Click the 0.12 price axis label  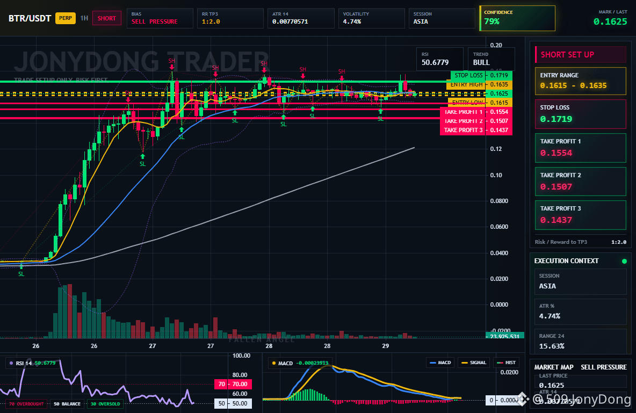tap(496, 149)
